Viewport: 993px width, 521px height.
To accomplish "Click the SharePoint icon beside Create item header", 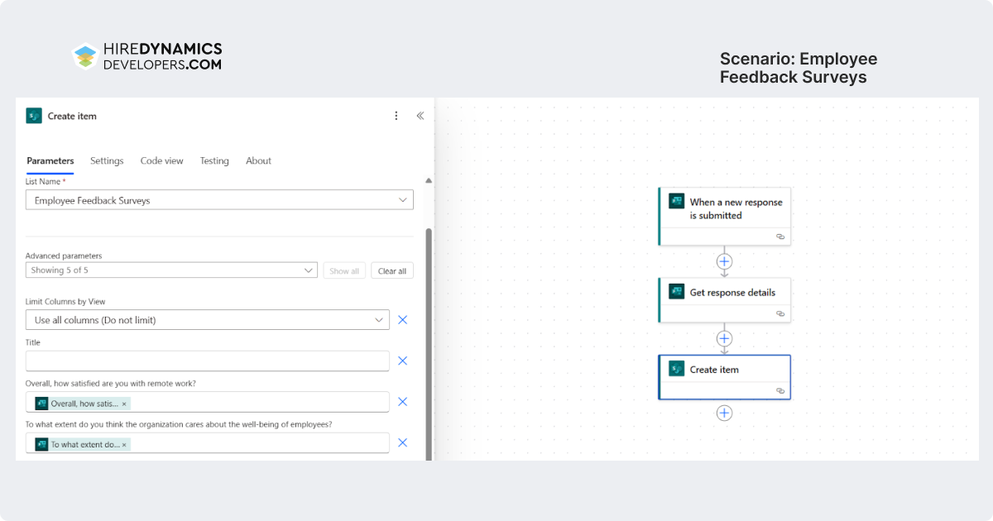I will (x=34, y=116).
